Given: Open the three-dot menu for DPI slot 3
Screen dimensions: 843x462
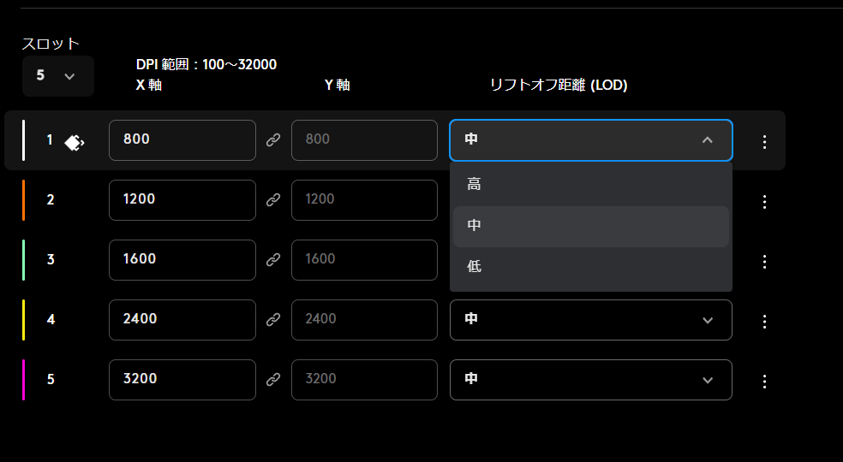Looking at the screenshot, I should pyautogui.click(x=765, y=262).
